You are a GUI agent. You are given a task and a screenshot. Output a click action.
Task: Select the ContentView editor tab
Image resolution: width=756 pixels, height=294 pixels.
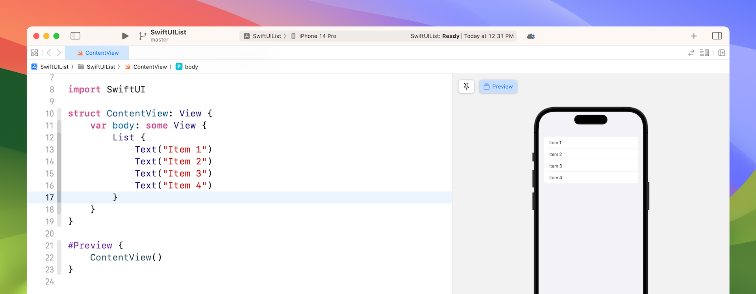(x=97, y=53)
